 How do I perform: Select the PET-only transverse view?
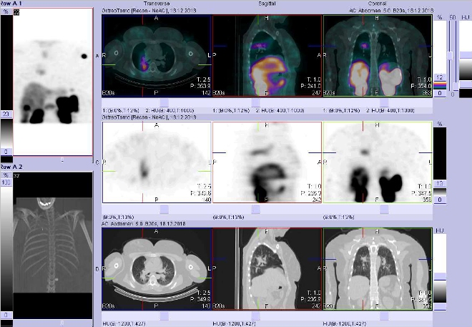157,163
